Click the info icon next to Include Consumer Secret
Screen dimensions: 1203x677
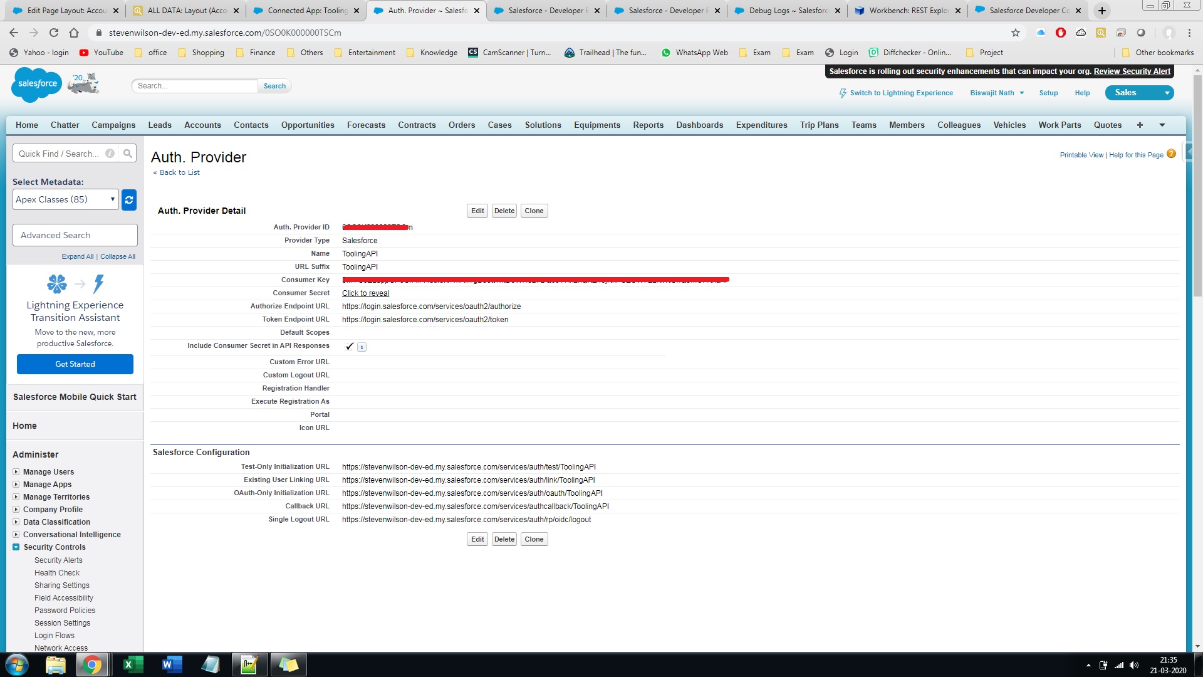(362, 347)
